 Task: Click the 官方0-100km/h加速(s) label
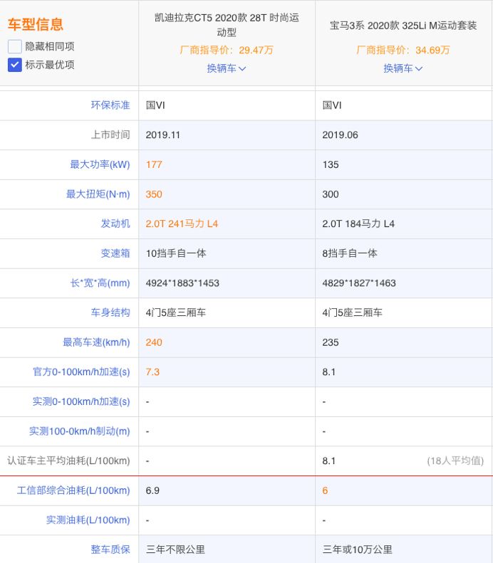click(81, 372)
